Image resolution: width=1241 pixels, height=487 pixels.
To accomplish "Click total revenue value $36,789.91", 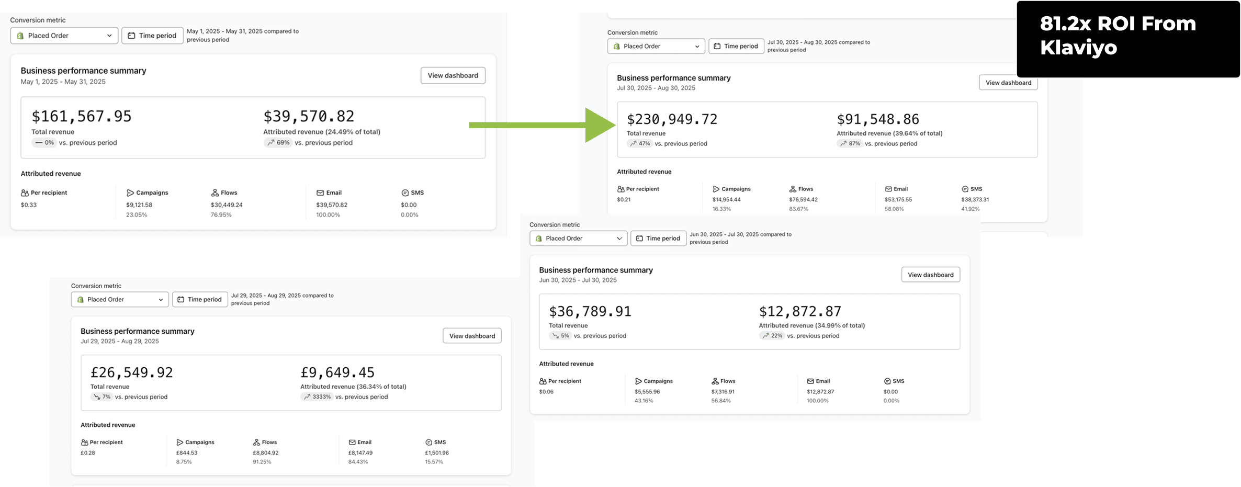I will [590, 312].
